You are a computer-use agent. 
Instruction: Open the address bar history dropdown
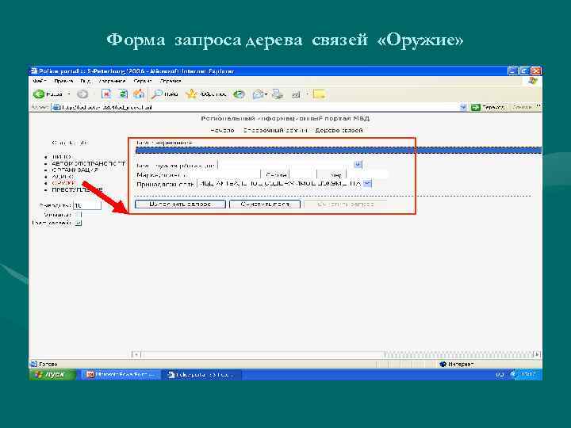coord(463,107)
